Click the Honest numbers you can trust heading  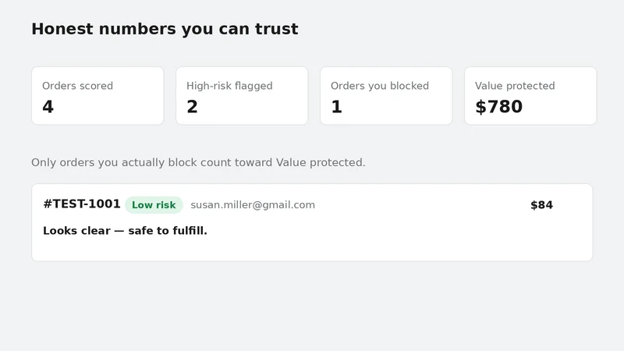pos(165,29)
